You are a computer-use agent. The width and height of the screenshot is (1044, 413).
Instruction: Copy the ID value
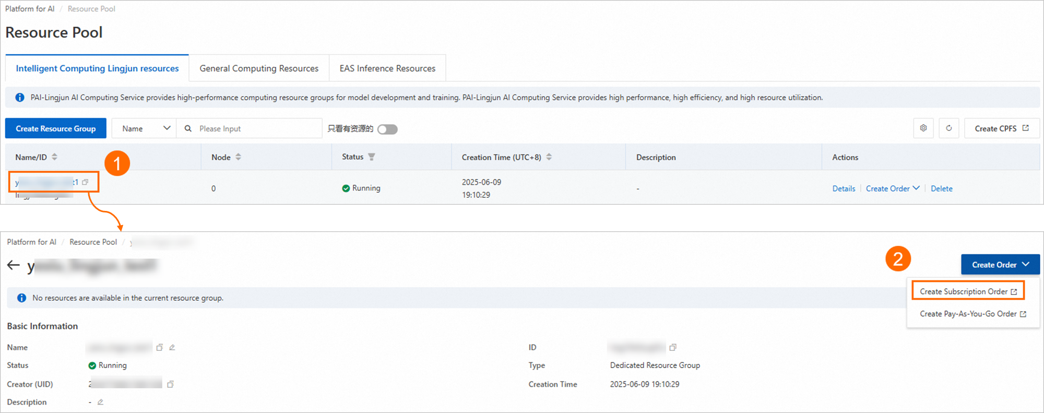[x=673, y=347]
